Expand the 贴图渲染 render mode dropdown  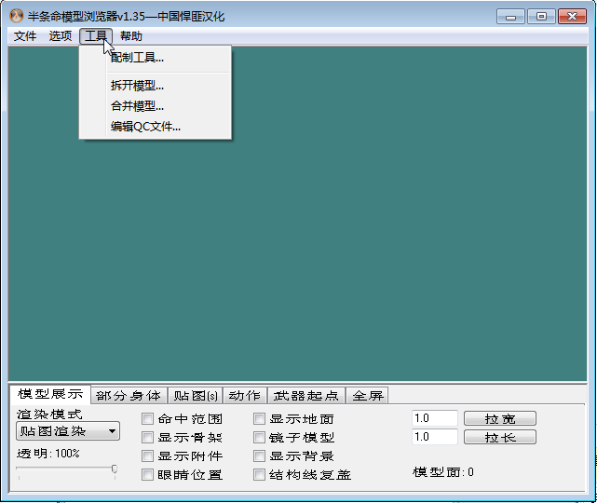tap(68, 431)
